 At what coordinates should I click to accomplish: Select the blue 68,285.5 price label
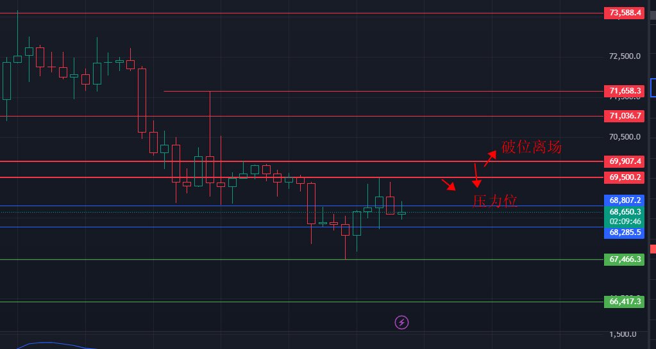(624, 232)
